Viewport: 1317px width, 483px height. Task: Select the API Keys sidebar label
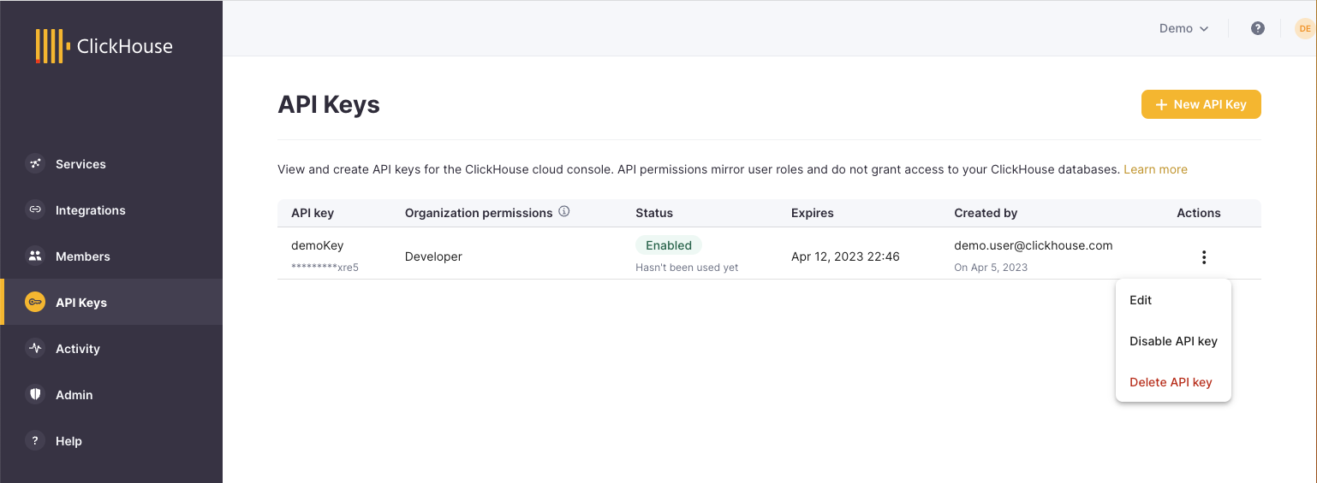(x=81, y=303)
